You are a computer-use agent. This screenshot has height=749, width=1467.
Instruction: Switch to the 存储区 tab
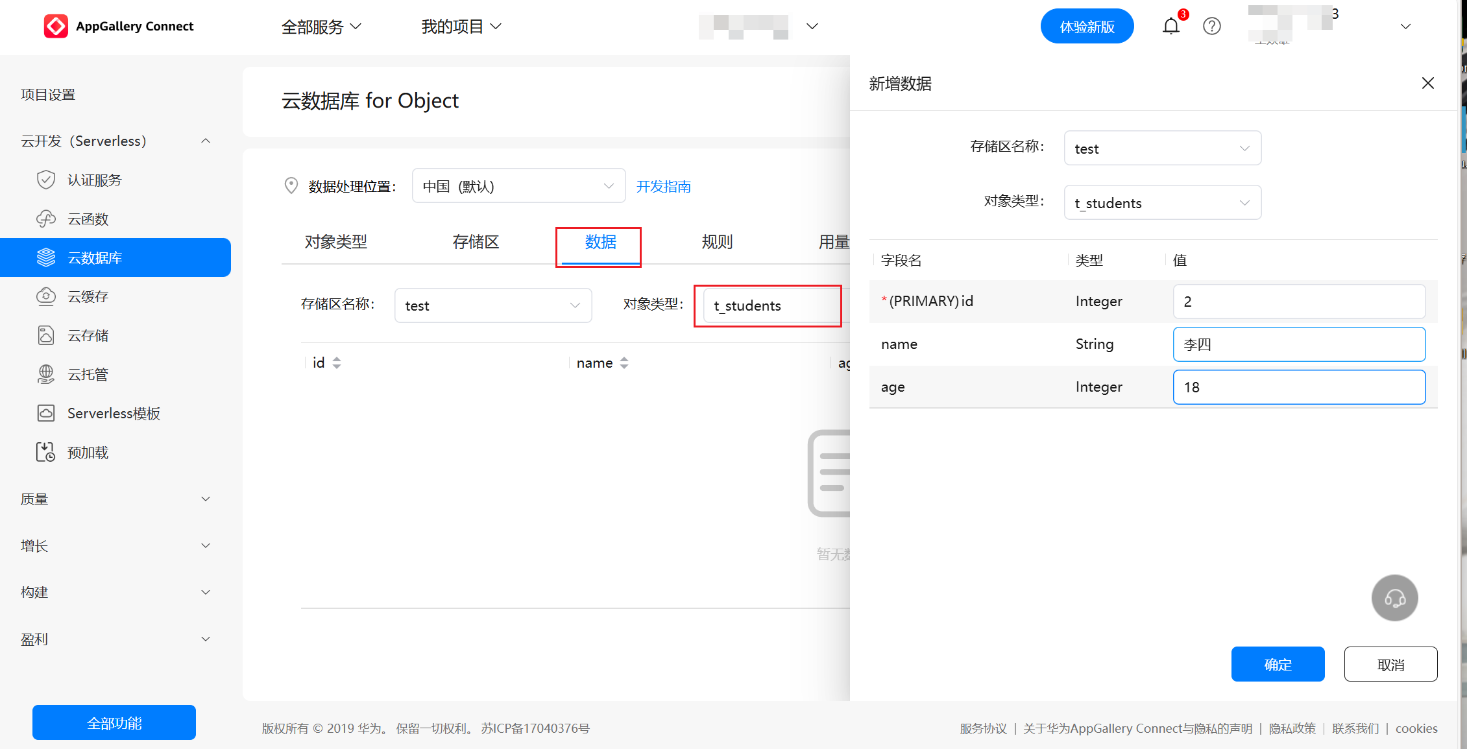(476, 242)
